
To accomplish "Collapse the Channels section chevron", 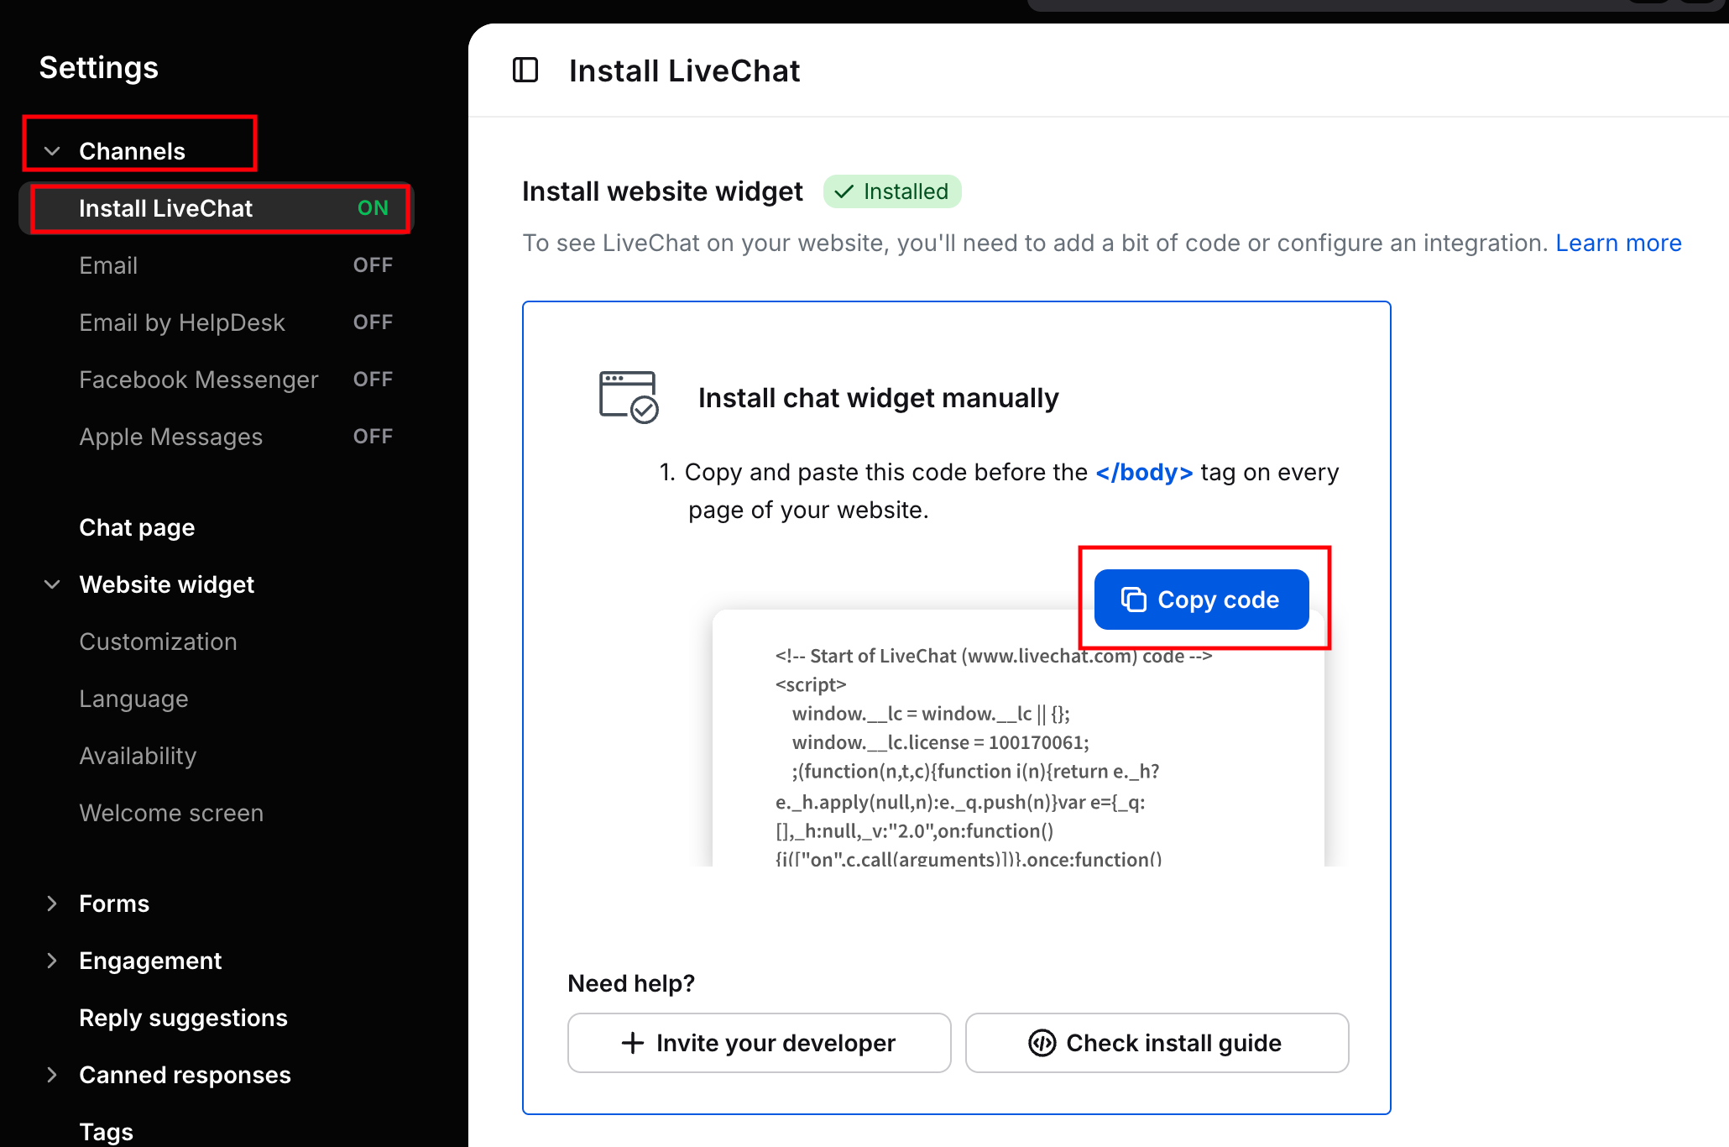I will [52, 151].
